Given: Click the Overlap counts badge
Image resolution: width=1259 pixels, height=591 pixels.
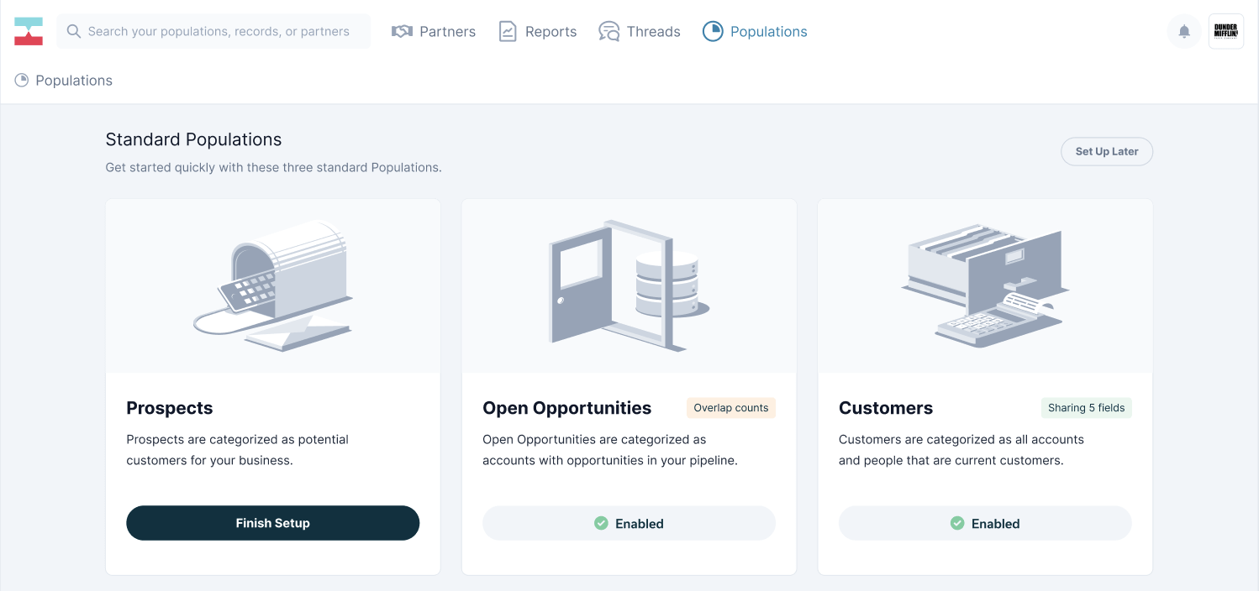Looking at the screenshot, I should (x=730, y=408).
